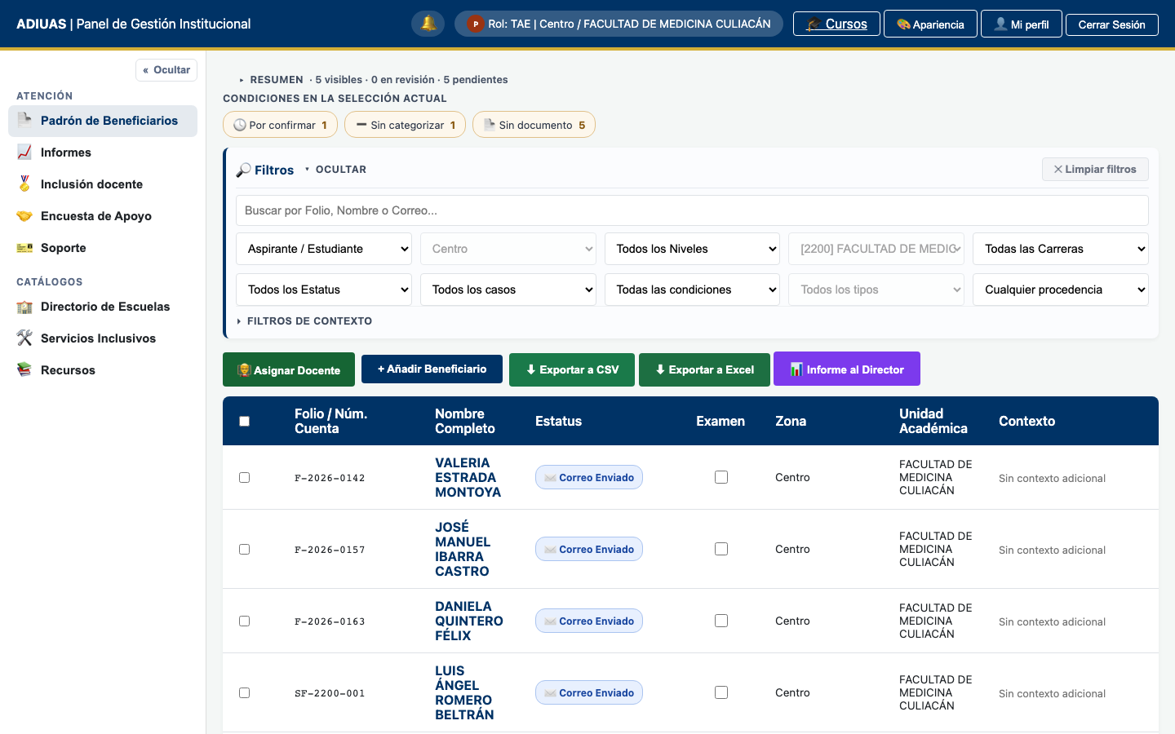Image resolution: width=1175 pixels, height=734 pixels.
Task: Click envelope icon in Valeria Estrada's status badge
Action: (551, 478)
